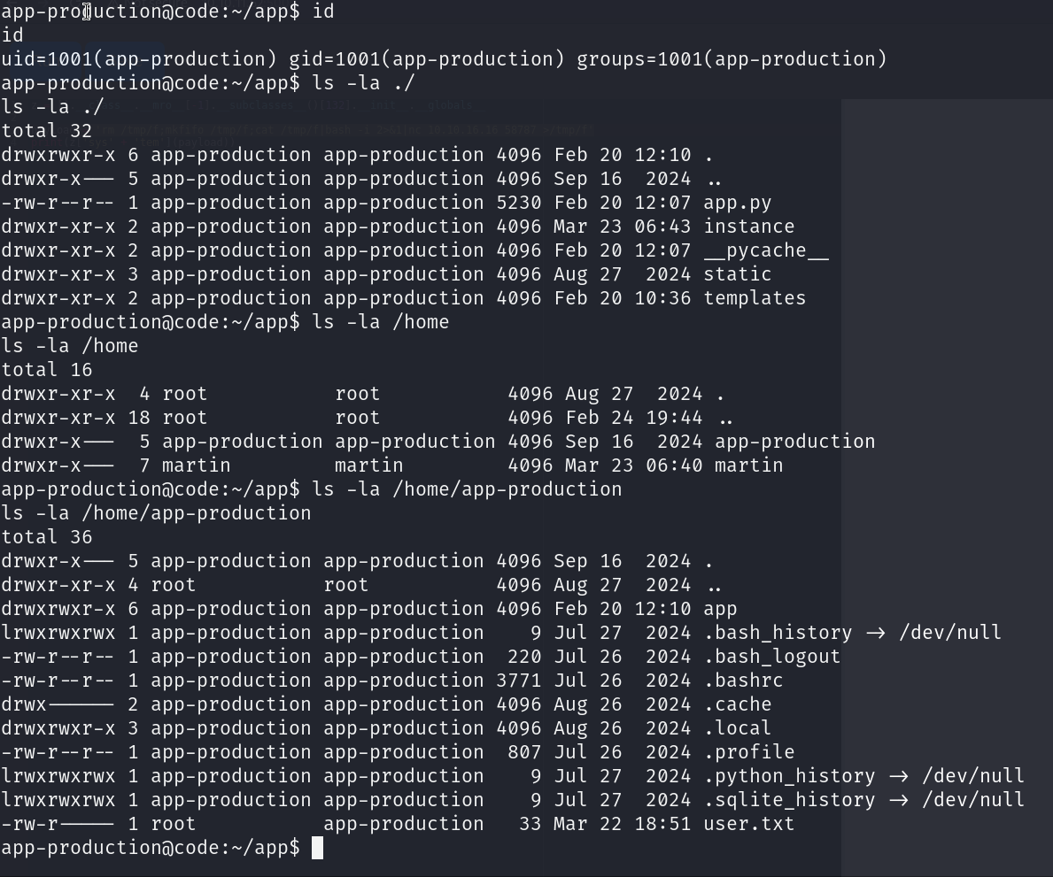
Task: Click the instance directory name
Action: tap(748, 227)
